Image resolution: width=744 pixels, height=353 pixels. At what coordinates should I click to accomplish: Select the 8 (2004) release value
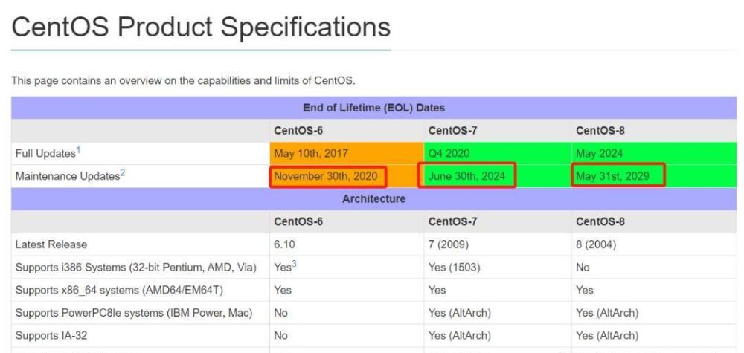596,244
